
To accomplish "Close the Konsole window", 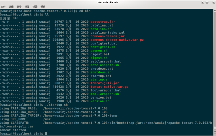I will pos(214,2).
